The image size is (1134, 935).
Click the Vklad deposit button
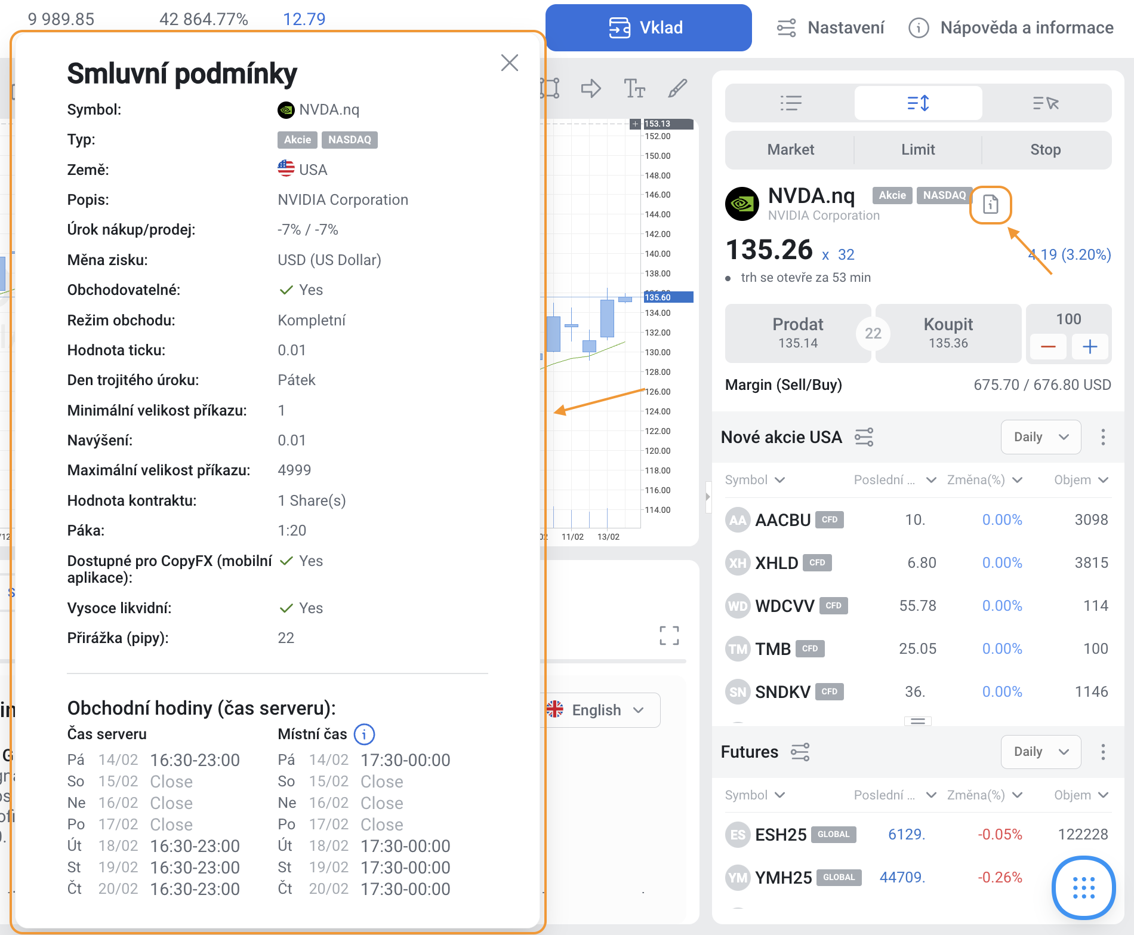(x=648, y=27)
